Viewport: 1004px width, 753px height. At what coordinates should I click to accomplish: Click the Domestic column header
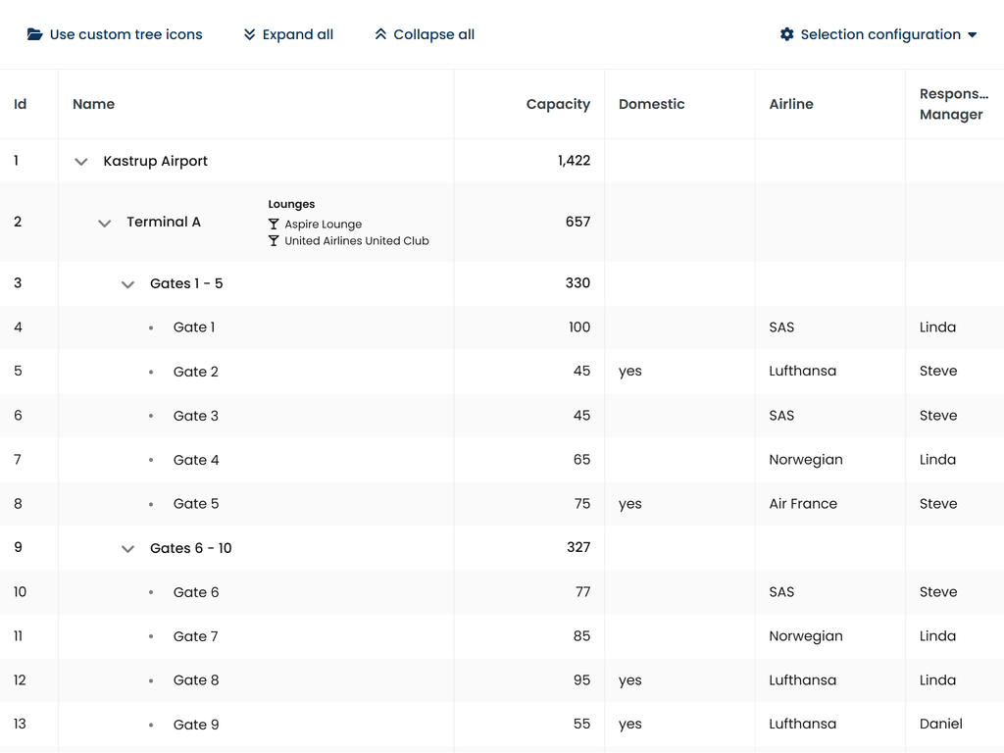(651, 104)
